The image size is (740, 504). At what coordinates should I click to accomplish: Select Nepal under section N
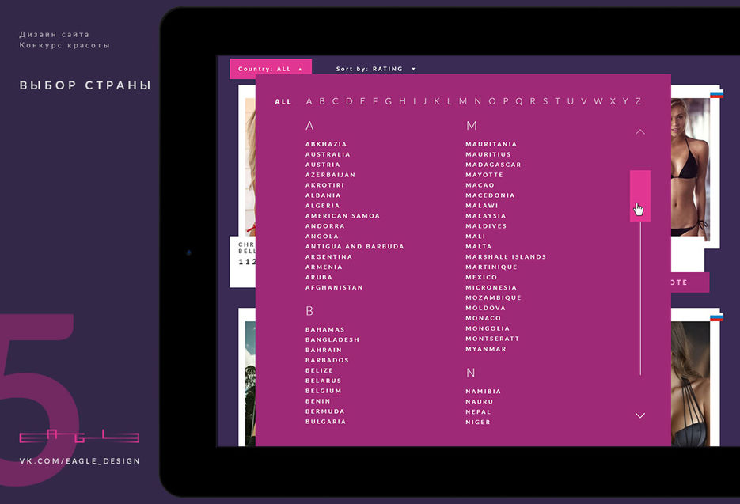[478, 412]
